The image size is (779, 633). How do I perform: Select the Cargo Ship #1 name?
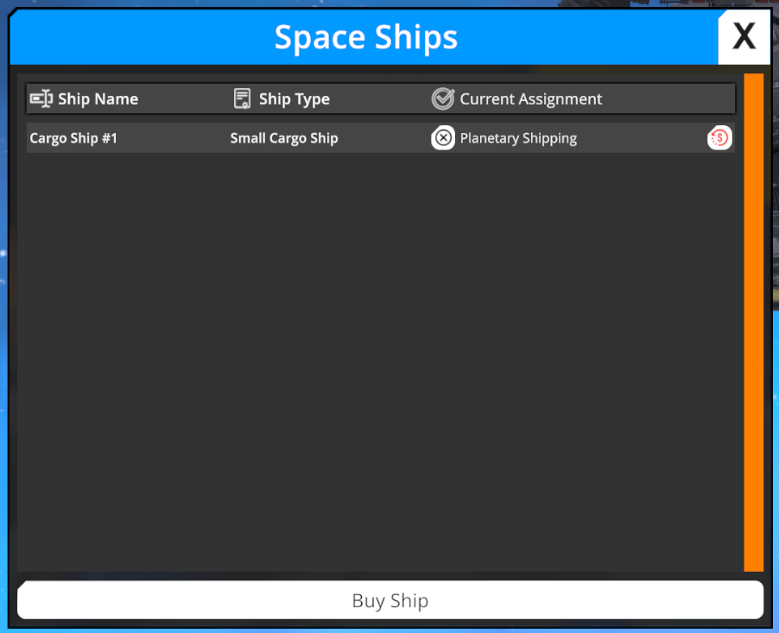tap(73, 138)
